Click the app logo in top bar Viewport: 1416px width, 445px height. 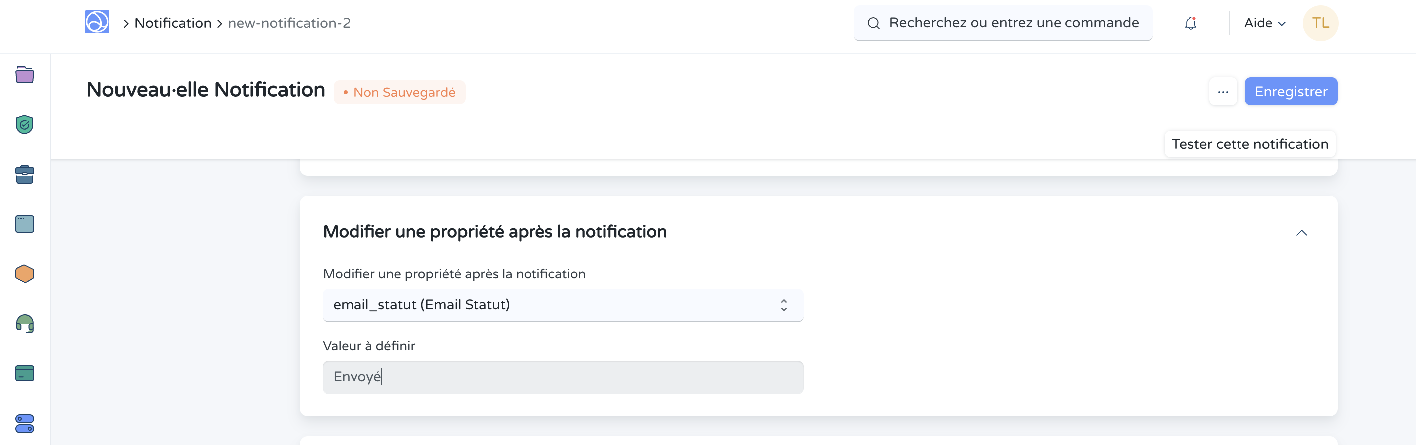97,22
